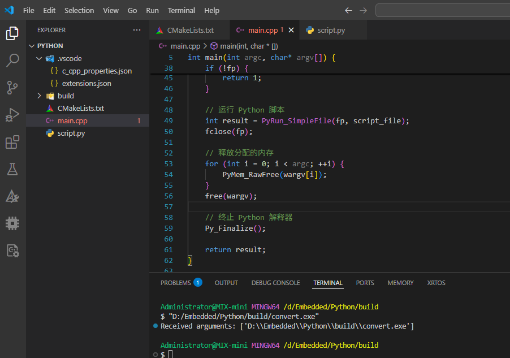Viewport: 510px width, 358px height.
Task: Click the EXPLORER panel title
Action: (51, 30)
